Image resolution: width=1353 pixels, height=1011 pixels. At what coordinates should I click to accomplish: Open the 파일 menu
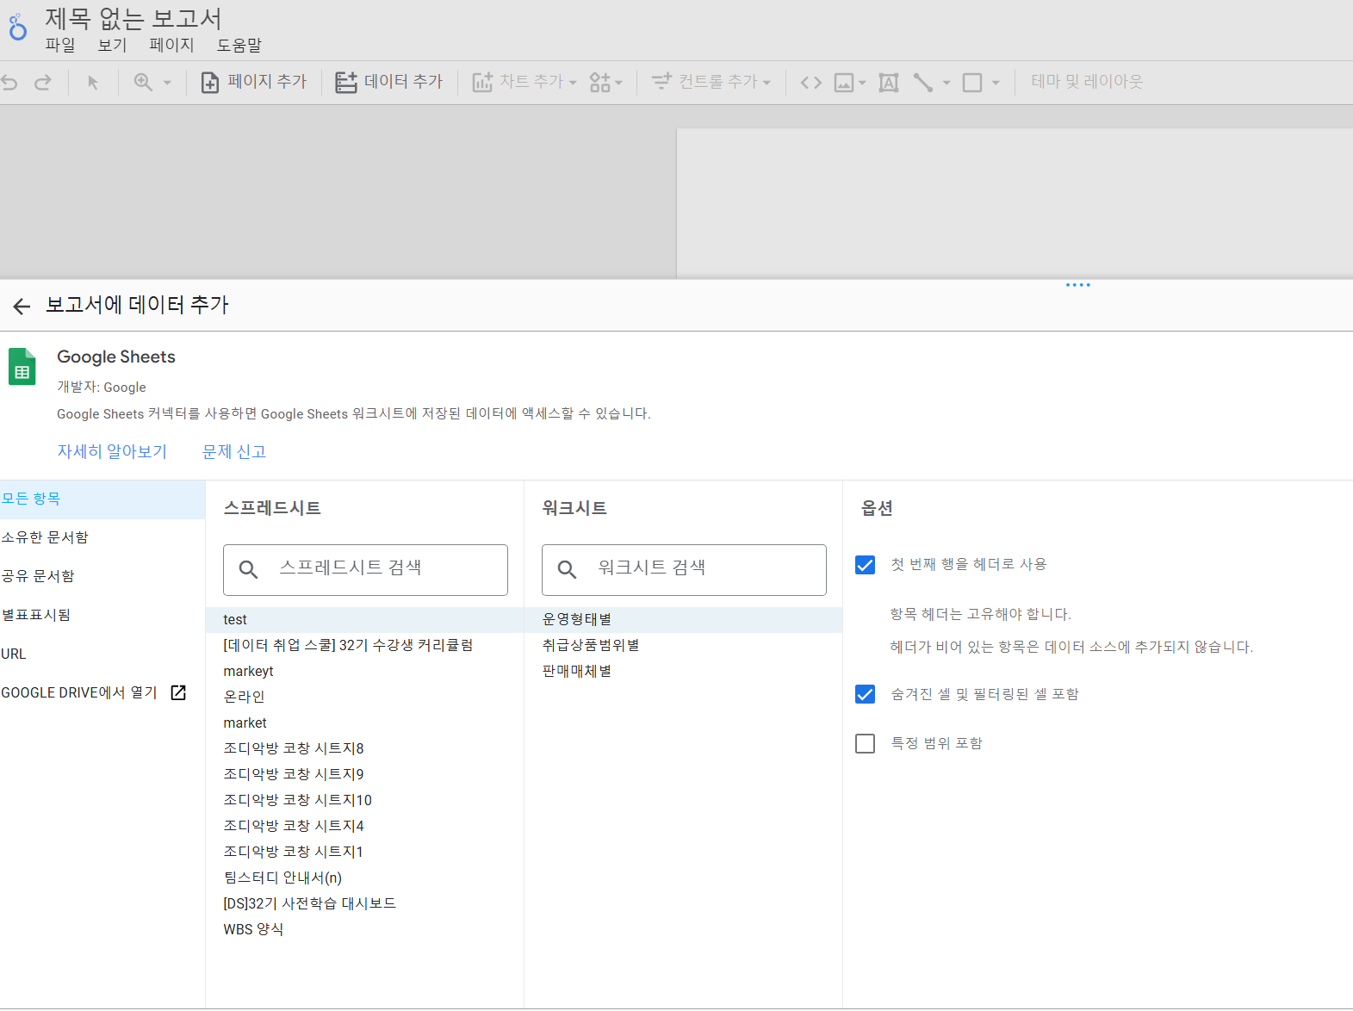tap(60, 45)
